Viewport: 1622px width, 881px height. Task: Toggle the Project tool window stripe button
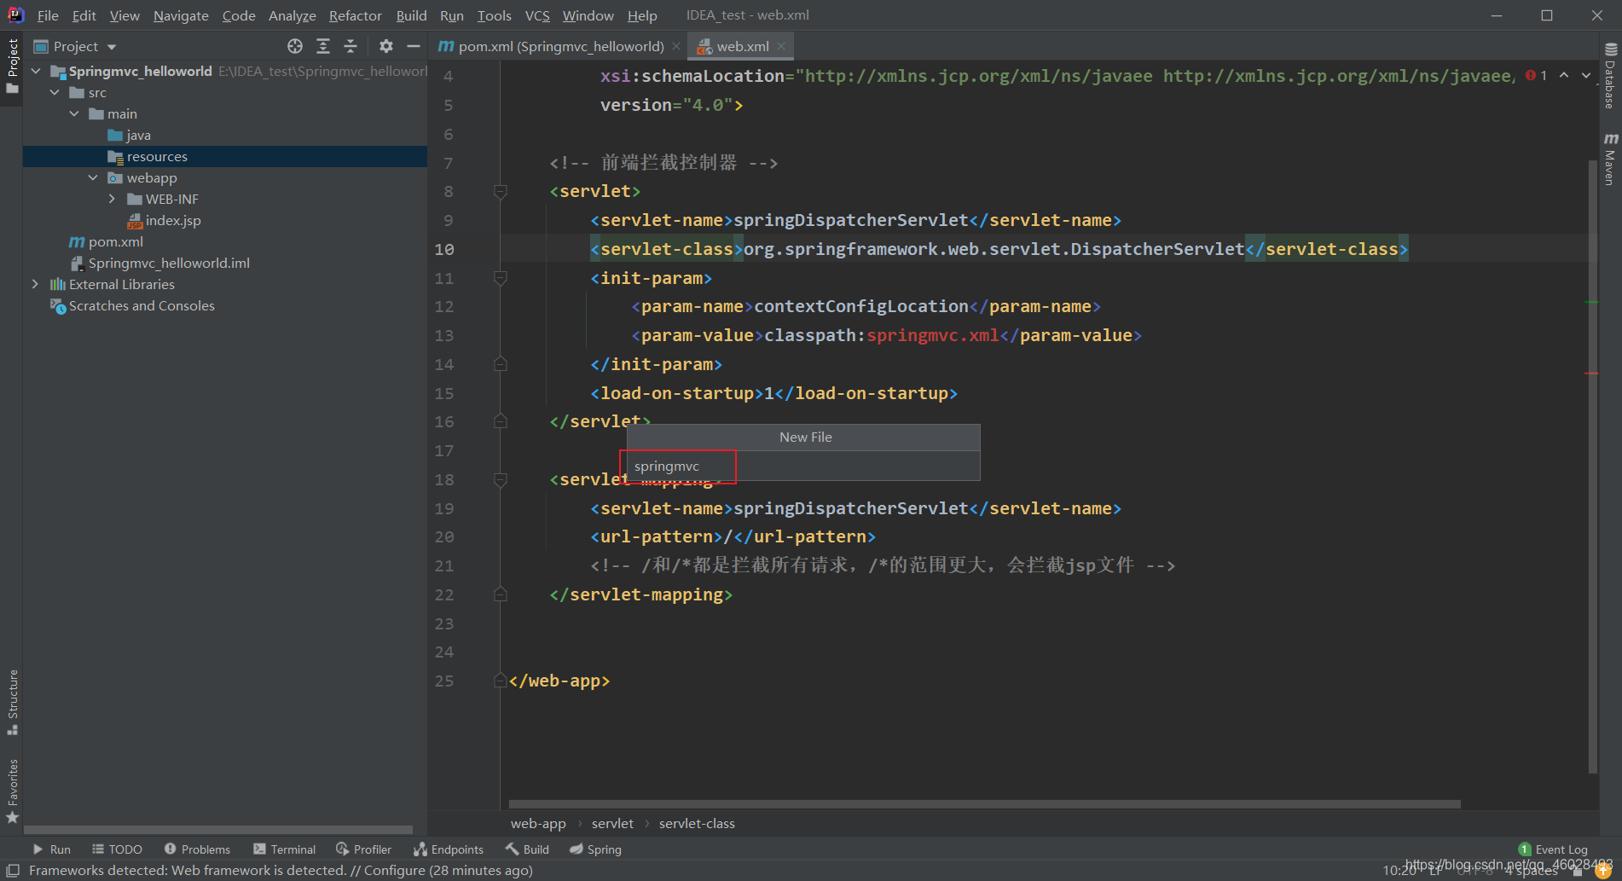tap(12, 67)
